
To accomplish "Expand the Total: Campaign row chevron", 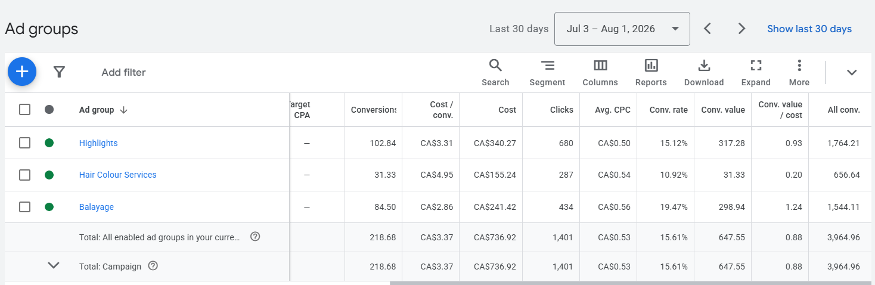I will click(x=54, y=266).
